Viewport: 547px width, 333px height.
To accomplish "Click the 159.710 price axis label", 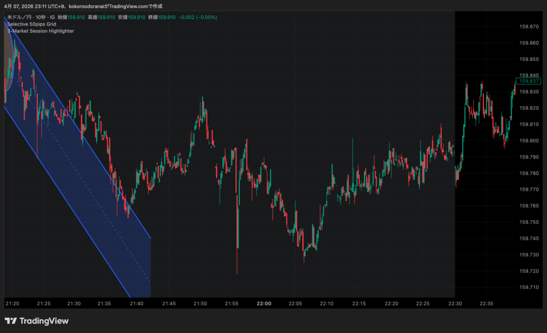I will (x=529, y=287).
